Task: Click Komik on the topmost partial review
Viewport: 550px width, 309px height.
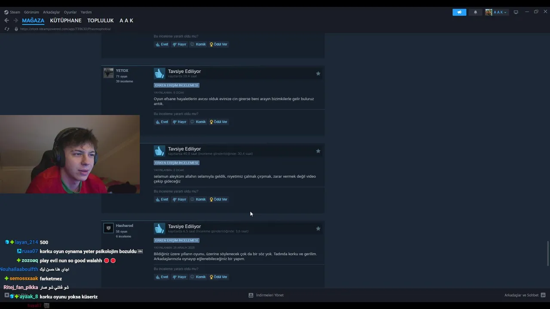Action: (x=198, y=44)
